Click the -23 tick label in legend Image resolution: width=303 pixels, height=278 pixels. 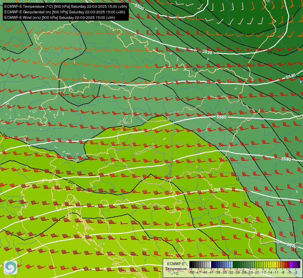(250, 272)
